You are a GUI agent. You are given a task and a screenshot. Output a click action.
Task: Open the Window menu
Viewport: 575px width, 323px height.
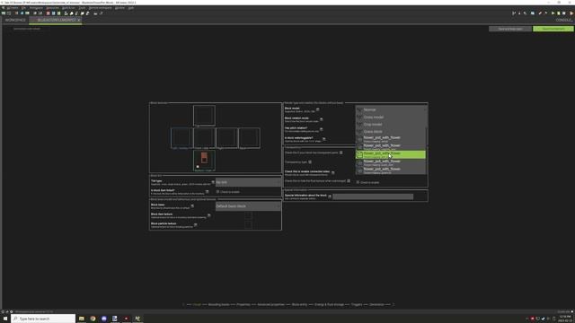(119, 8)
